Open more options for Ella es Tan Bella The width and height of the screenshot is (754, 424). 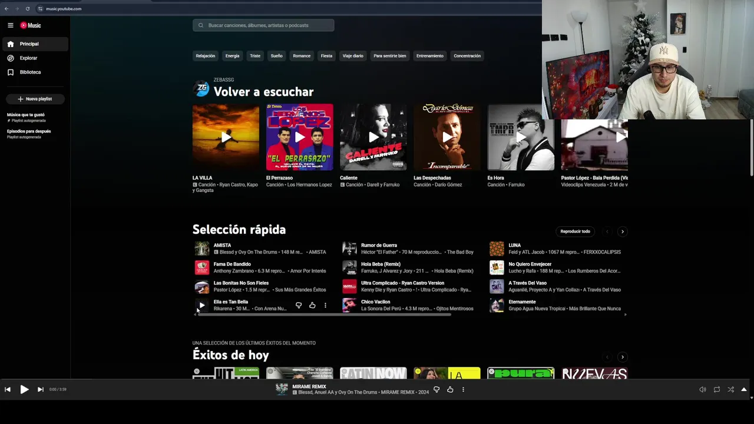(x=325, y=305)
